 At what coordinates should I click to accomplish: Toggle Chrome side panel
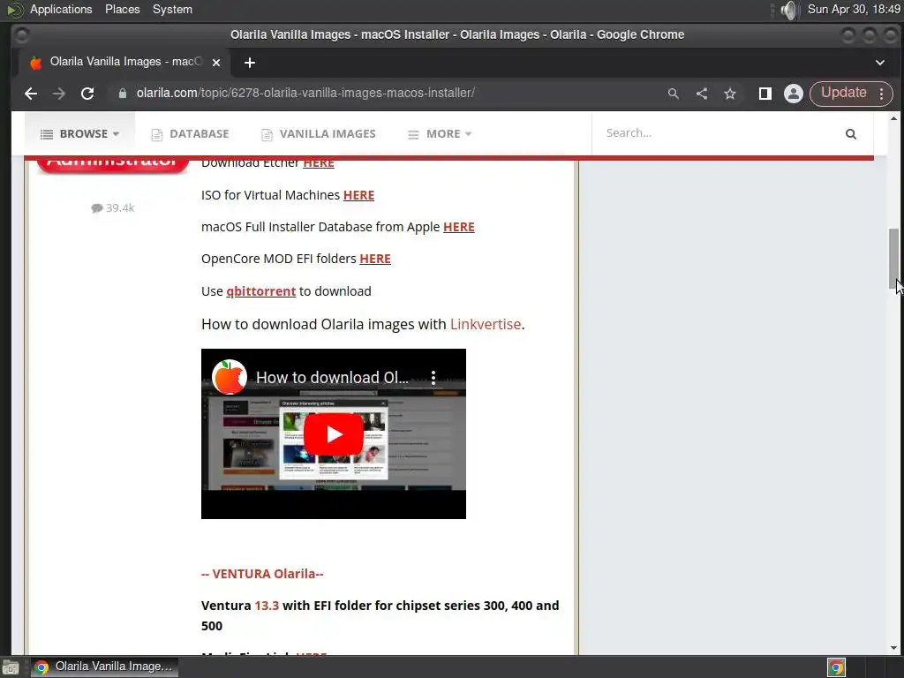click(x=765, y=94)
